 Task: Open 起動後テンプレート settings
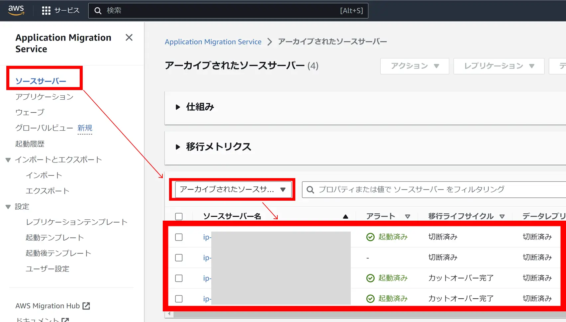coord(58,253)
